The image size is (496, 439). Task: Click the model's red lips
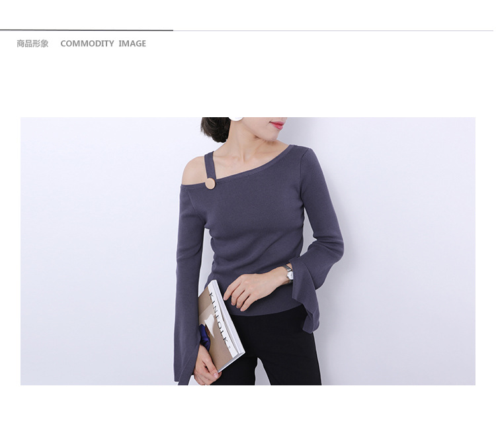(x=277, y=124)
